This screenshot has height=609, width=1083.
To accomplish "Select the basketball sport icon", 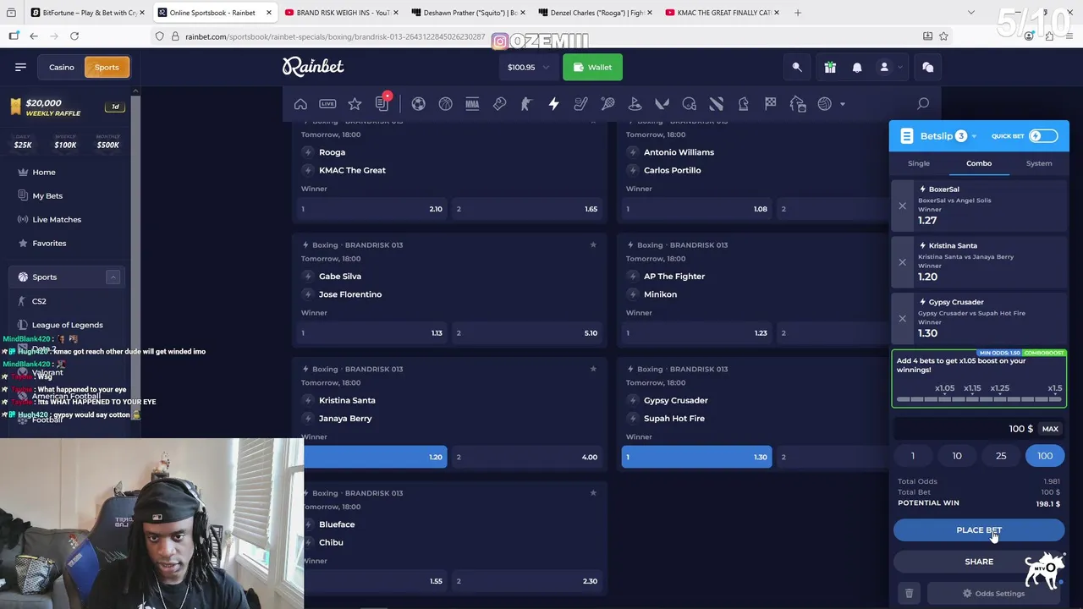I will tap(445, 104).
